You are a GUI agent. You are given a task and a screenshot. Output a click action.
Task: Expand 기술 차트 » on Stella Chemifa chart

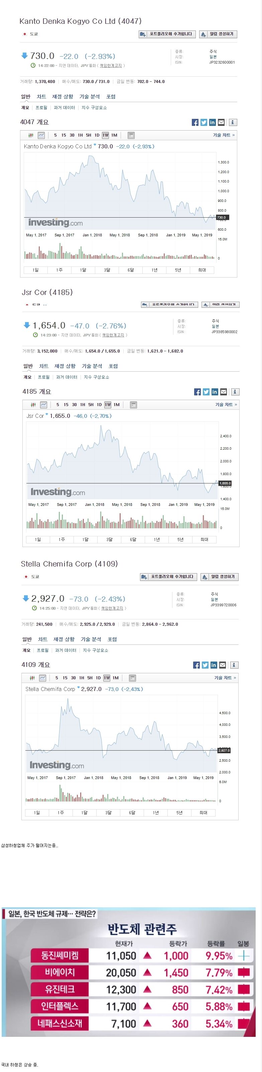click(x=225, y=678)
